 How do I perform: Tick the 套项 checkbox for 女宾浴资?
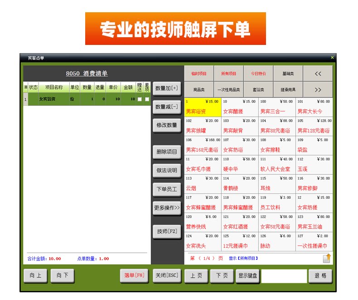click(147, 99)
